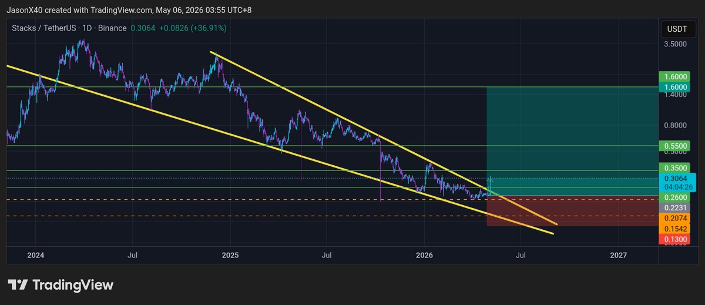Select the green 1.6000 price label
This screenshot has height=305, width=705.
(675, 77)
